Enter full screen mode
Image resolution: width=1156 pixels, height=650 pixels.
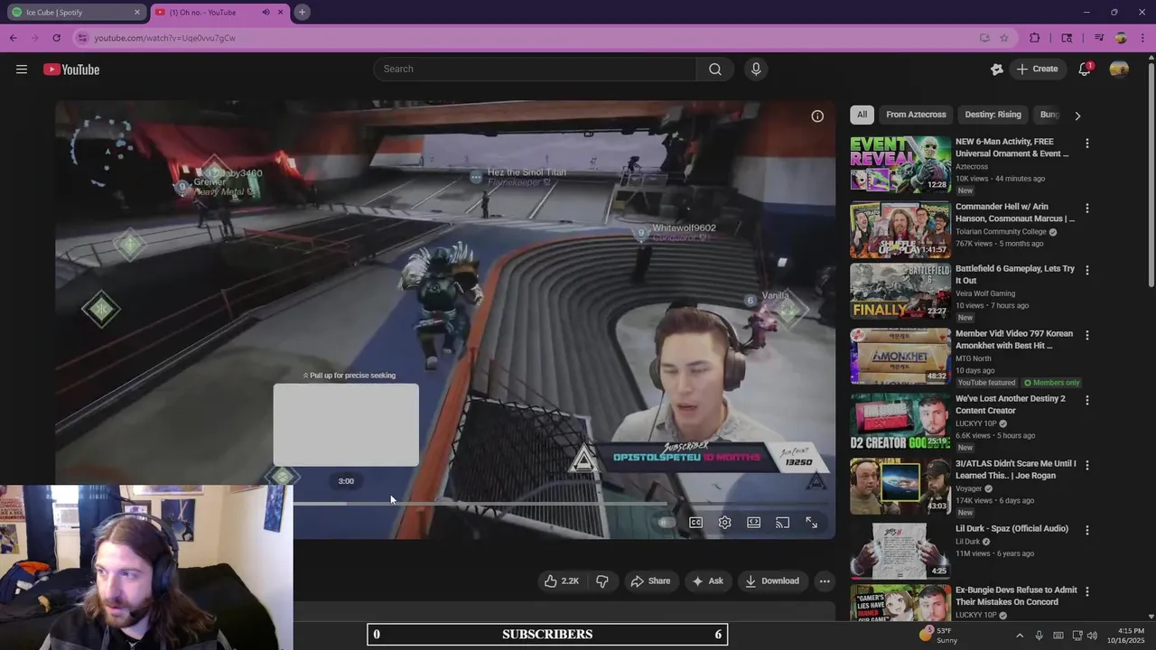coord(811,523)
